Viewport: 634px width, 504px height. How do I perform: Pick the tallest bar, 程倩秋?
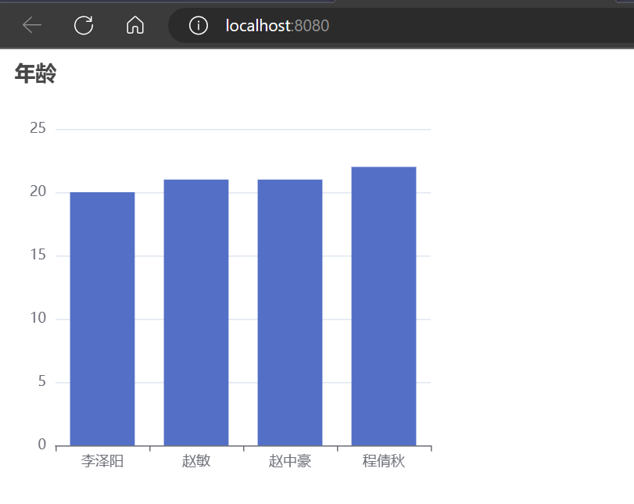point(384,306)
